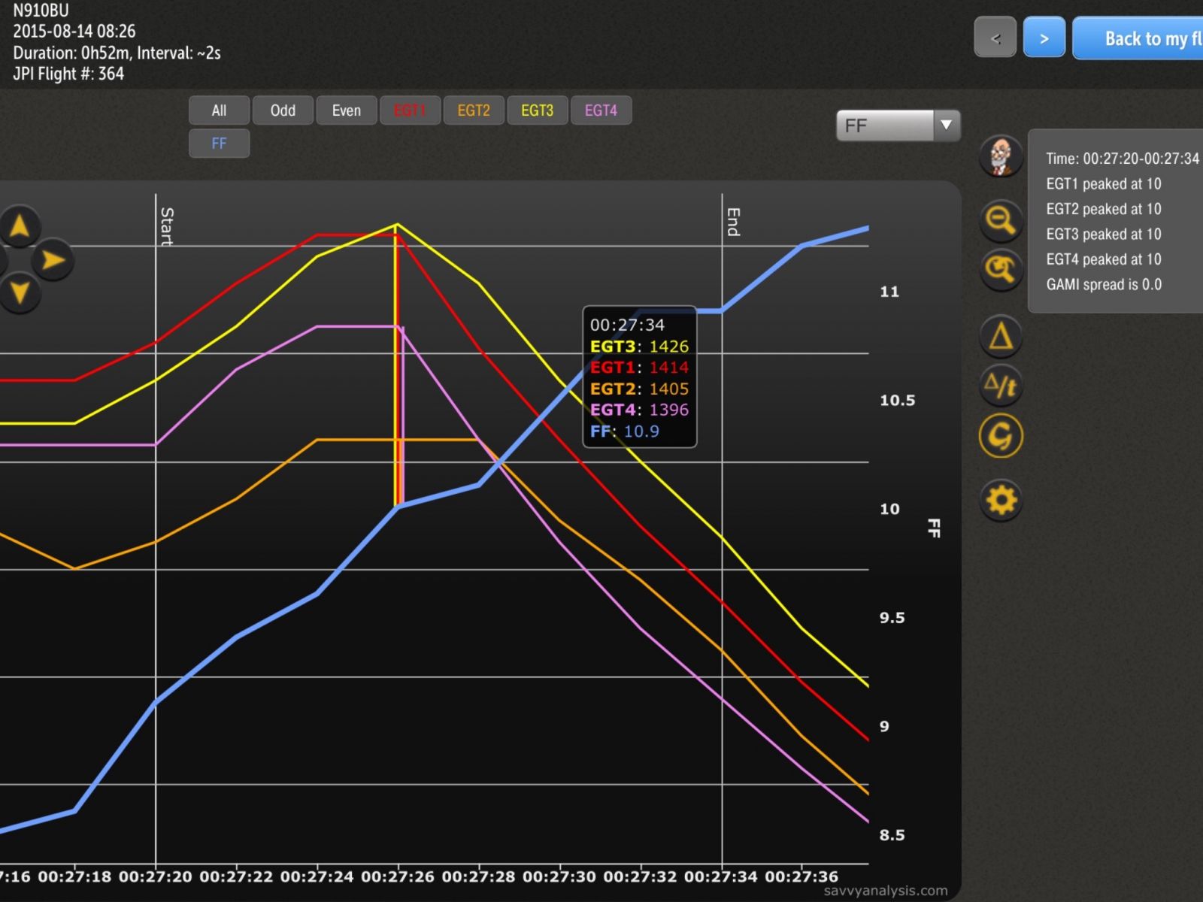Toggle the FF series button

[219, 144]
